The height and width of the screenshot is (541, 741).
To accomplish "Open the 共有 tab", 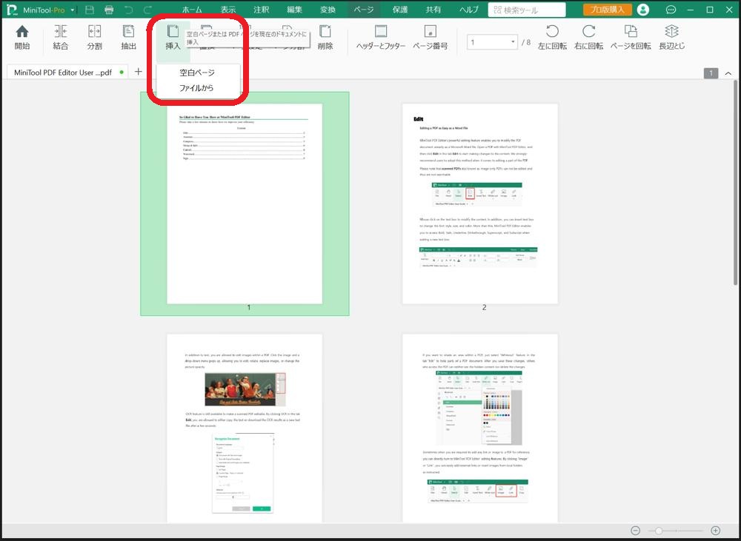I will tap(433, 10).
